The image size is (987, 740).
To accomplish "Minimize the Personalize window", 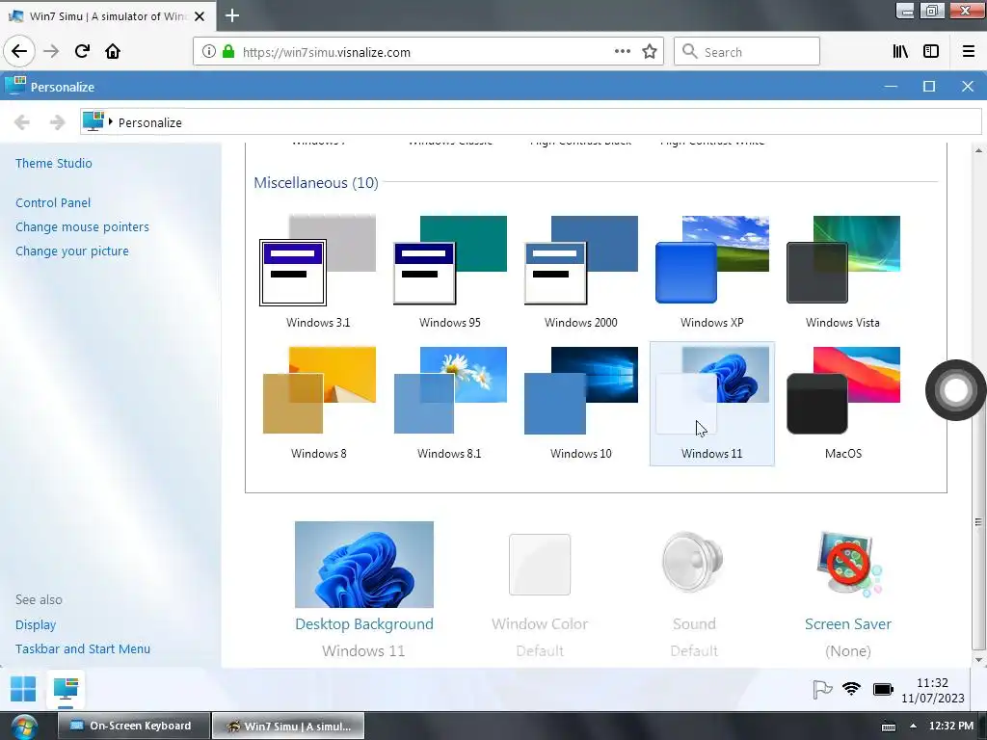I will pos(891,86).
